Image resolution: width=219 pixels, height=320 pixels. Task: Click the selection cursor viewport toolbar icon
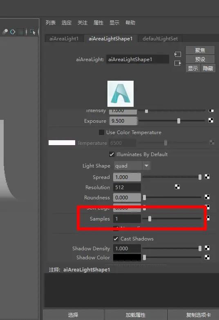click(x=33, y=32)
